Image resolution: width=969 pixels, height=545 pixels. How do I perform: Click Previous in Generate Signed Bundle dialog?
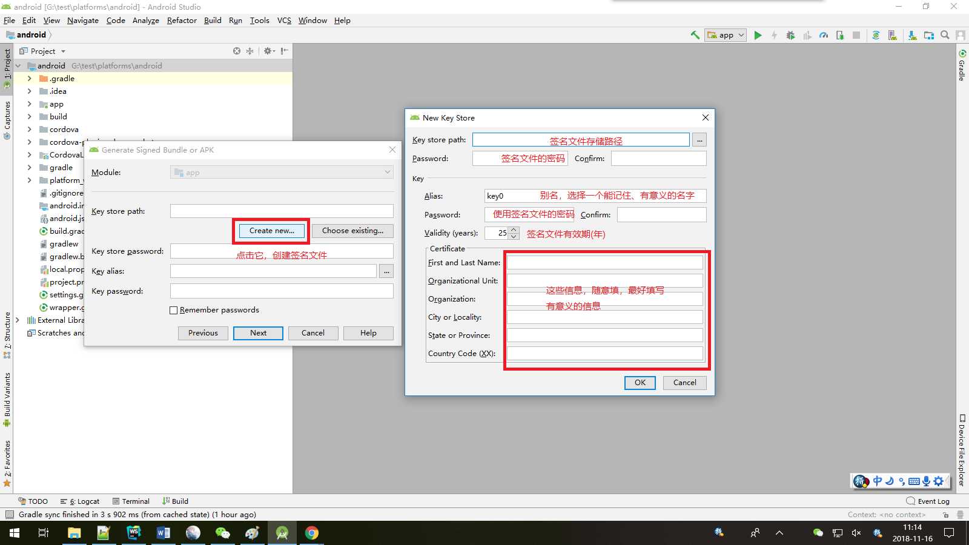[203, 333]
